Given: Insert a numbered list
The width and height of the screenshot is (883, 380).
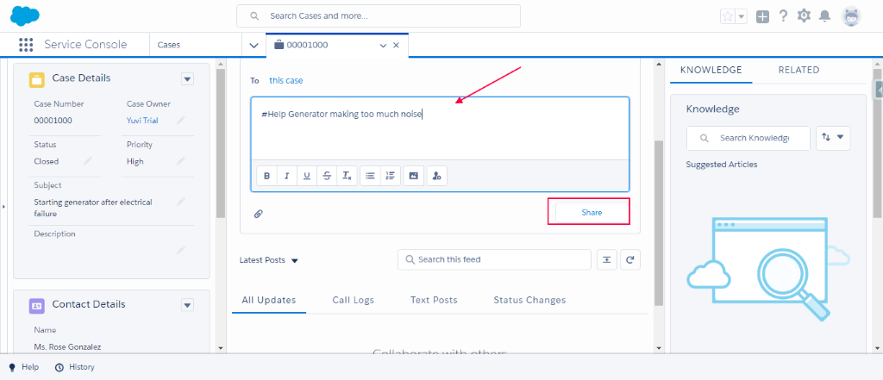Looking at the screenshot, I should pyautogui.click(x=391, y=176).
